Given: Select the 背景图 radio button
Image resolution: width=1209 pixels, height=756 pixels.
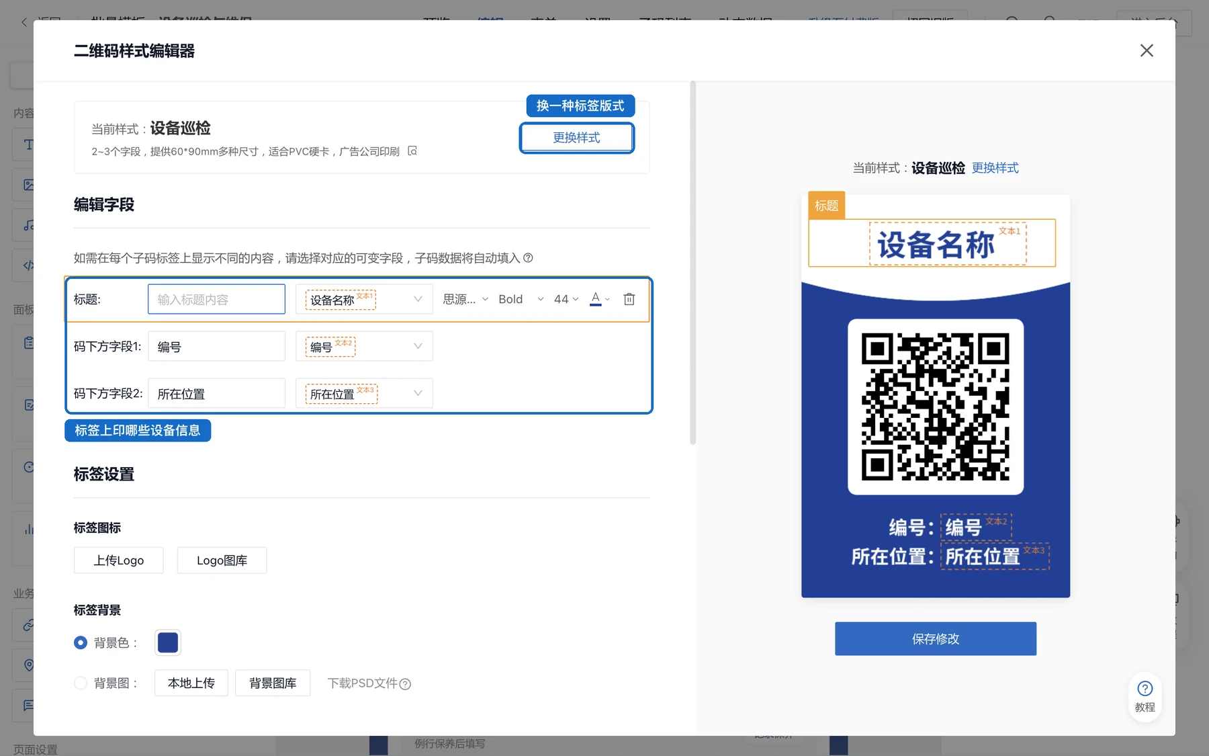Looking at the screenshot, I should [81, 683].
